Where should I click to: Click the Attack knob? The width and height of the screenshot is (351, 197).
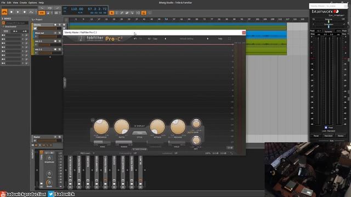[157, 126]
